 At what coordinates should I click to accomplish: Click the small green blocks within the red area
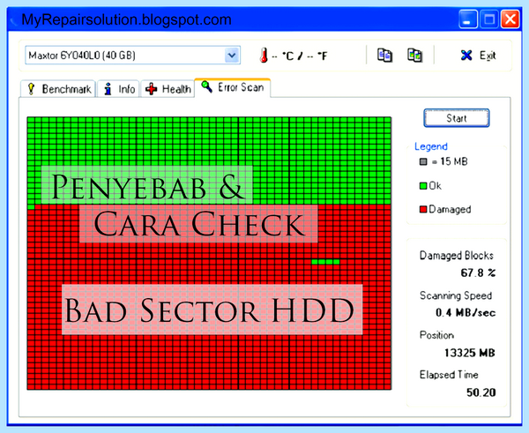tap(325, 262)
